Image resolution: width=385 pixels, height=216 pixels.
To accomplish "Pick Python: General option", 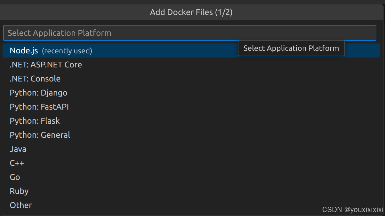I will click(x=191, y=135).
